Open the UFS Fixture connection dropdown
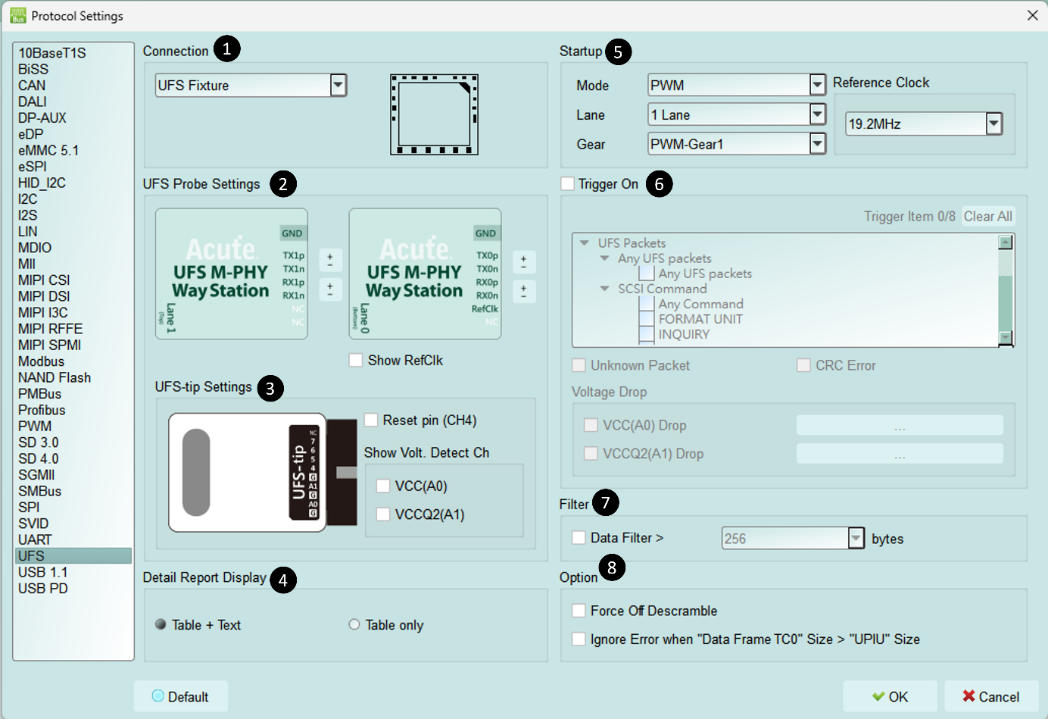 (x=338, y=85)
